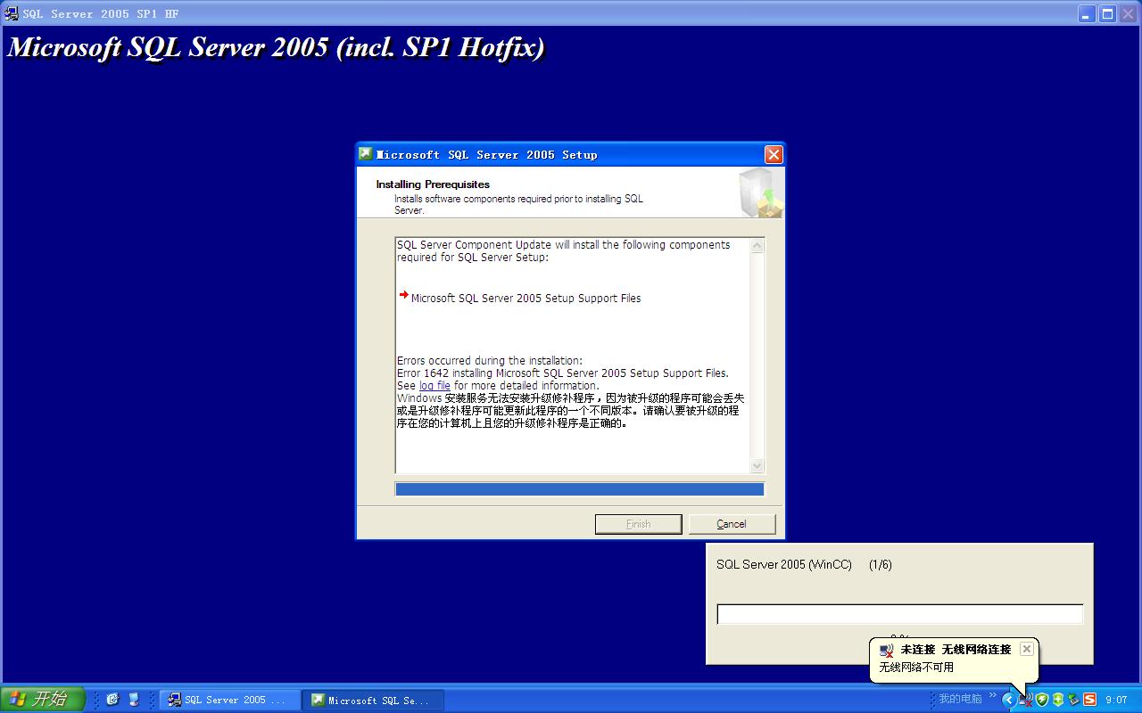Open the log file link
The image size is (1142, 713).
[x=434, y=386]
